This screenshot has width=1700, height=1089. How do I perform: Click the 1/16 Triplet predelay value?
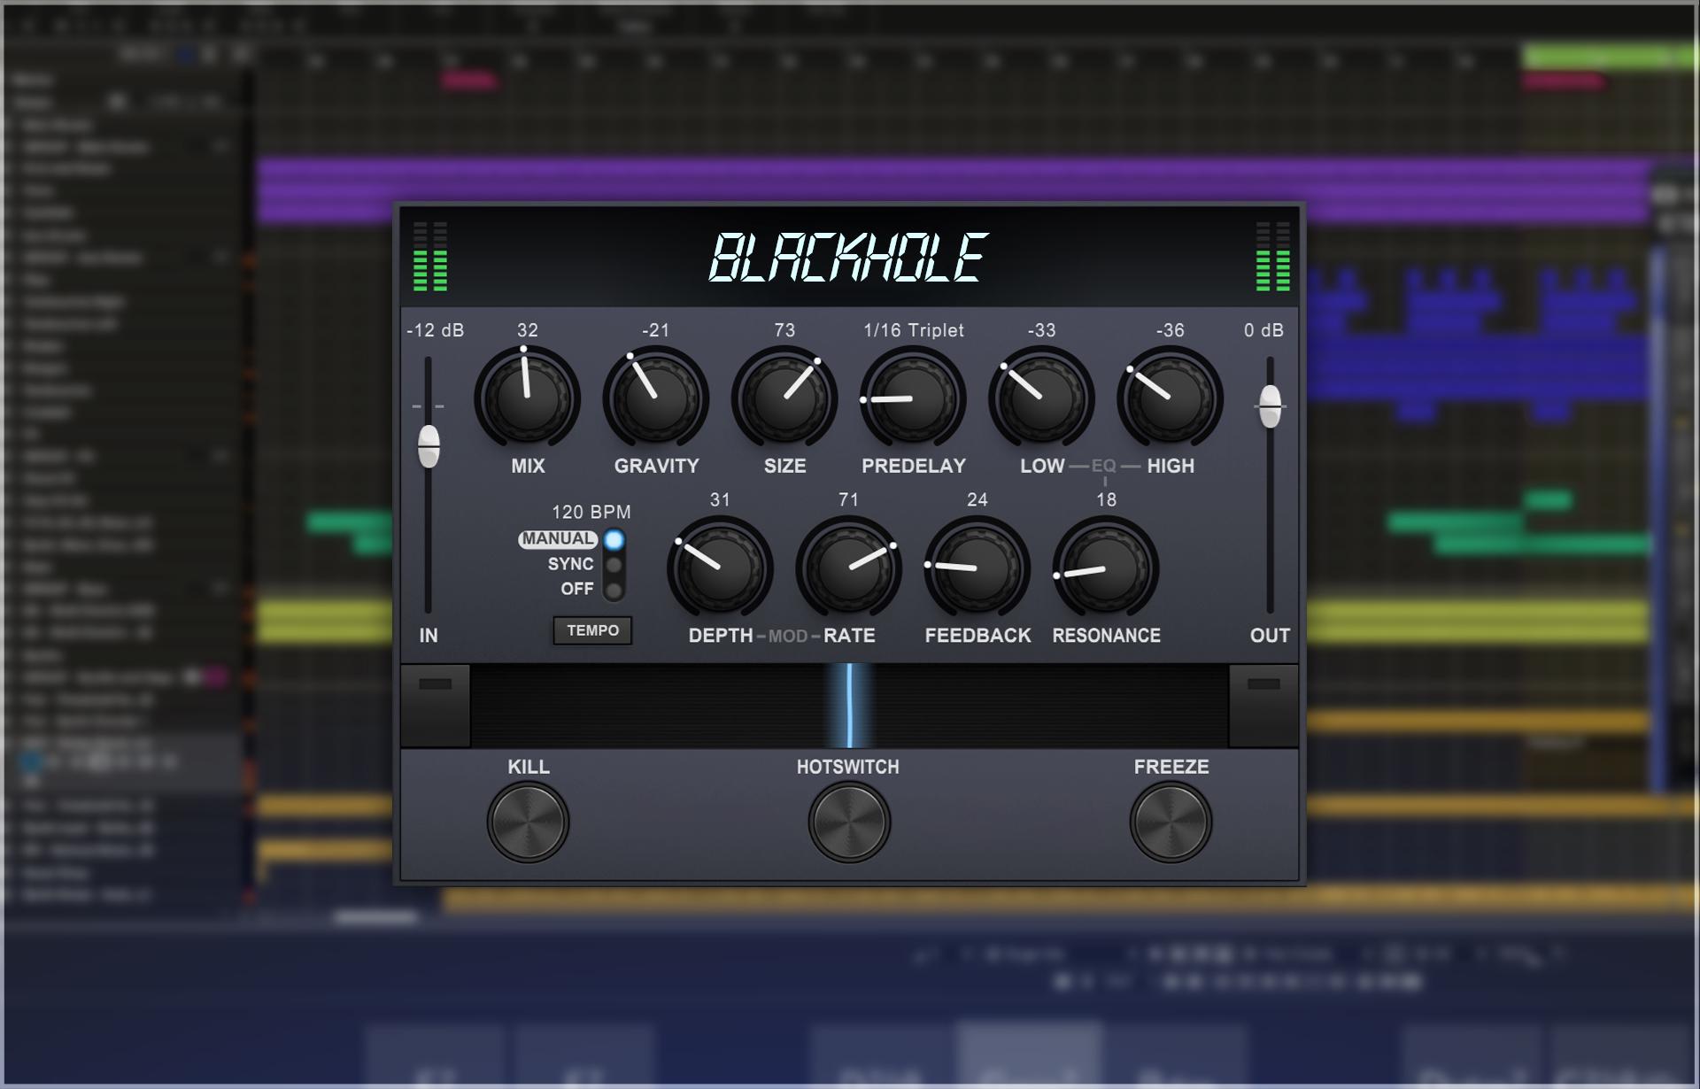coord(914,330)
